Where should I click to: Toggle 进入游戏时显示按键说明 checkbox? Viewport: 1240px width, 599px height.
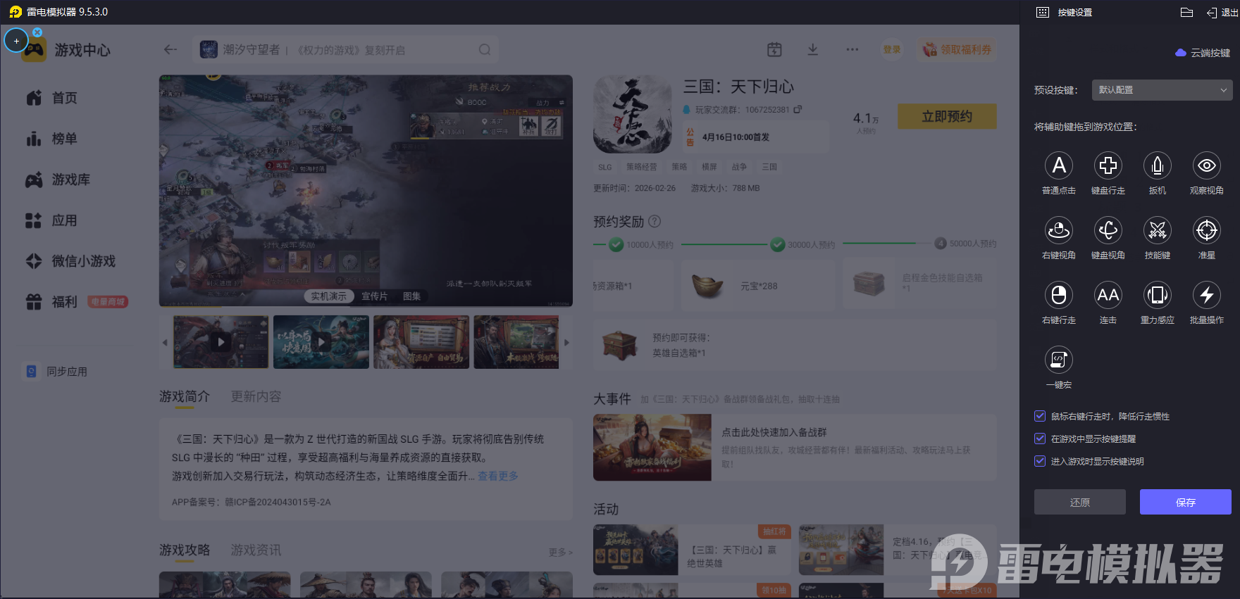click(x=1039, y=461)
